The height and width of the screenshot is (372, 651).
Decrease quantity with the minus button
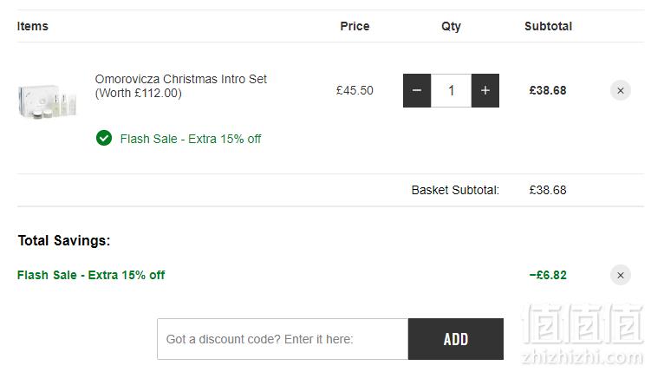click(417, 90)
